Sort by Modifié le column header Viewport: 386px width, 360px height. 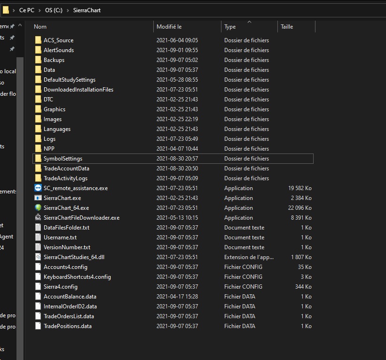(x=169, y=27)
